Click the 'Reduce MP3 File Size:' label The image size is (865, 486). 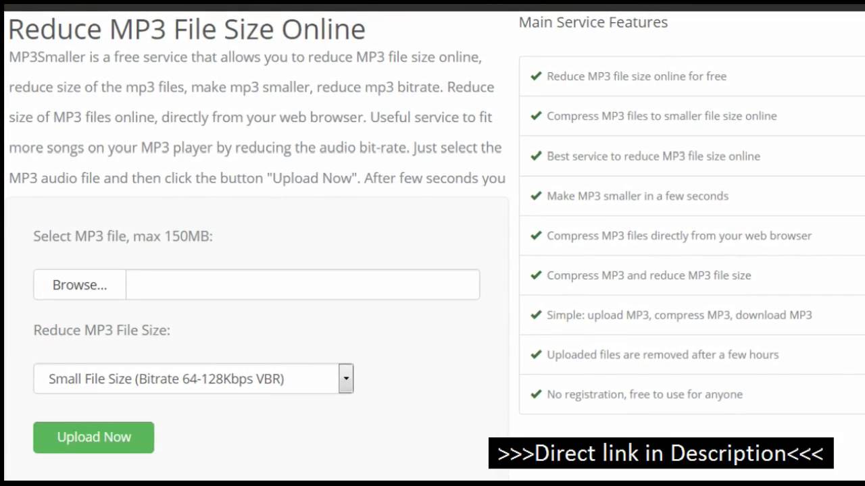pos(102,330)
